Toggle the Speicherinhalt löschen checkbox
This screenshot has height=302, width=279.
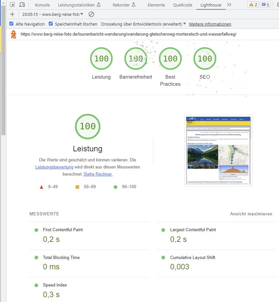point(51,24)
